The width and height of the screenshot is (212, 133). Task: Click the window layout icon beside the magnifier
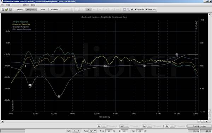(x=124, y=9)
